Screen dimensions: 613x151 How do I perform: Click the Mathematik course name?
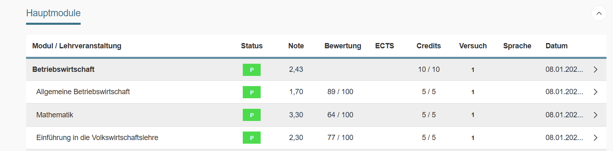[x=55, y=115]
